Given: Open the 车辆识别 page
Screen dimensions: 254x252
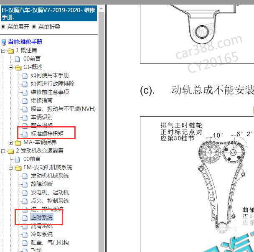Looking at the screenshot, I should [x=42, y=117].
